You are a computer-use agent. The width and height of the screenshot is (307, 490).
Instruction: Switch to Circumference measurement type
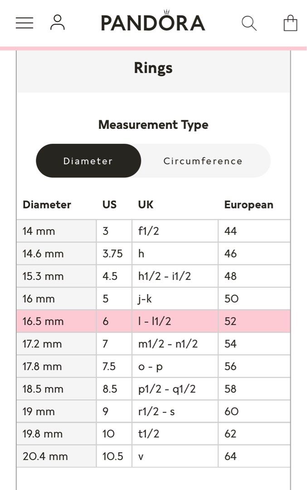(x=203, y=161)
